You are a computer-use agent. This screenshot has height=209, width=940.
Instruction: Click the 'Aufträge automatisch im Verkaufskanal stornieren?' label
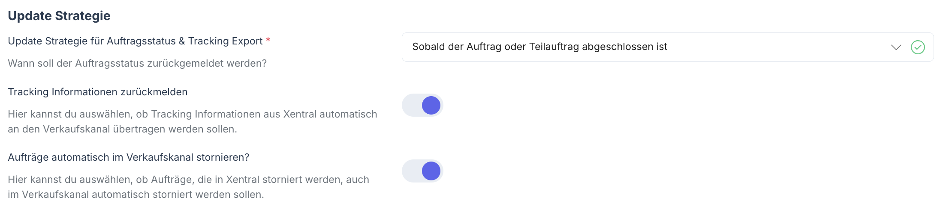point(129,157)
